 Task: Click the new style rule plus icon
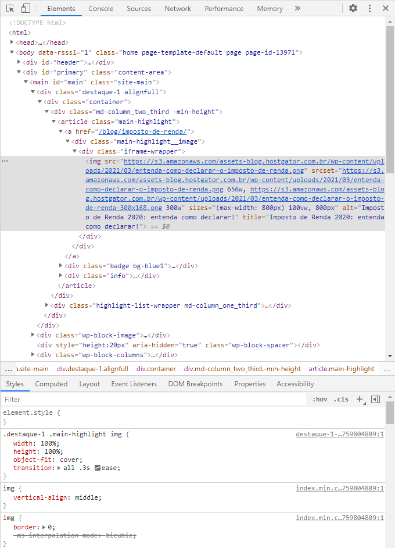pyautogui.click(x=360, y=399)
